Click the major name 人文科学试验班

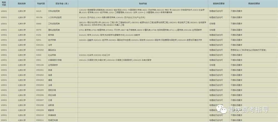[55, 17]
